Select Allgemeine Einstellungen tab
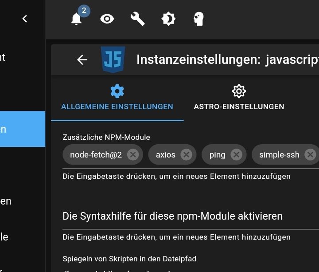This screenshot has width=319, height=272. [117, 99]
